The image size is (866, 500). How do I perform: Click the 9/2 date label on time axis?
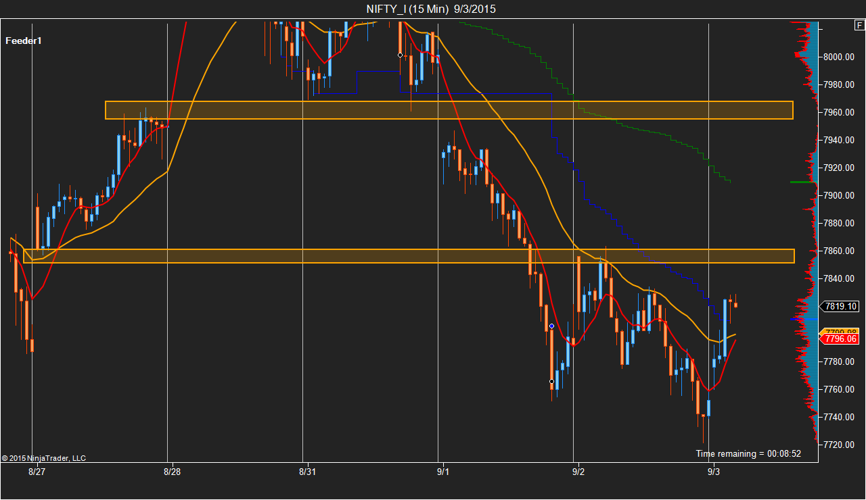point(578,471)
